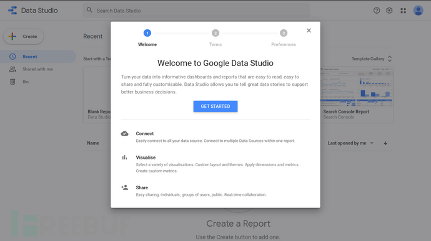Screen dimensions: 431x241
Task: Close the welcome dialog with X
Action: click(309, 31)
